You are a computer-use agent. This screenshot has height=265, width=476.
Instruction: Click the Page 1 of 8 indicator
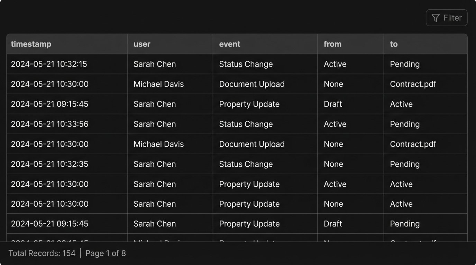[x=106, y=254]
